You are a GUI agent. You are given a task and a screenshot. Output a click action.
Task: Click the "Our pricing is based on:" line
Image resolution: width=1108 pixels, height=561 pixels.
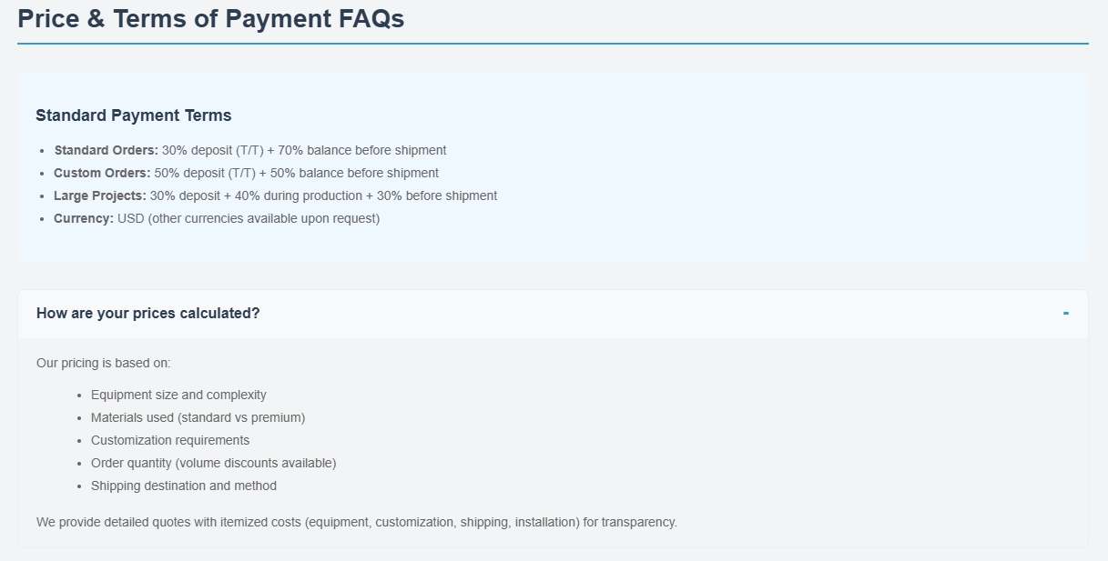click(104, 364)
